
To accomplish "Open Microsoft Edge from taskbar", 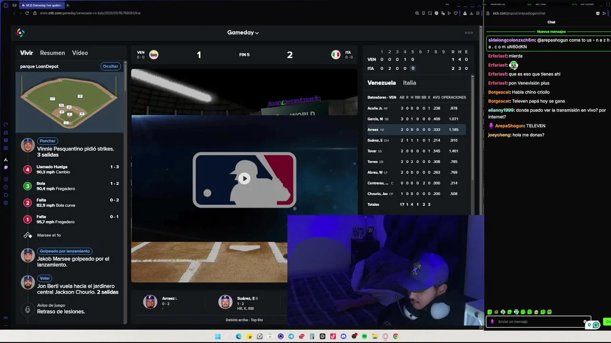I will 239,336.
